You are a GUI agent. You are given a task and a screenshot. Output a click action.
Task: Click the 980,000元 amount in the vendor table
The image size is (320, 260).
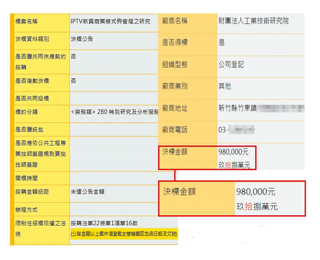point(233,152)
